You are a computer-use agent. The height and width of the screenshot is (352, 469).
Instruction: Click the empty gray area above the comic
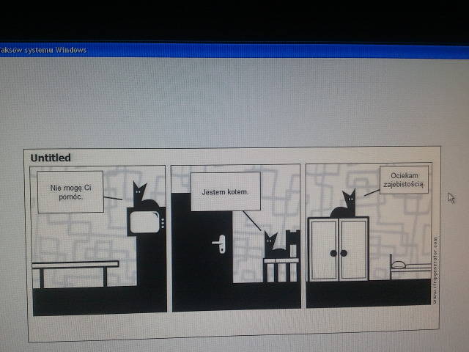point(234,103)
